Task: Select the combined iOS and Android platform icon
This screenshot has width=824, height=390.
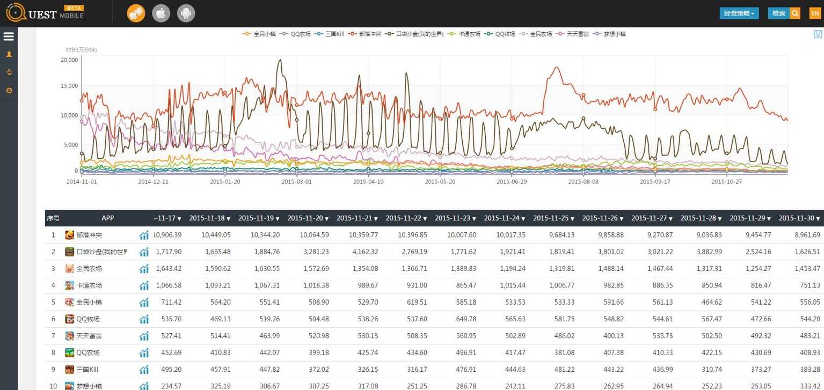Action: point(136,13)
